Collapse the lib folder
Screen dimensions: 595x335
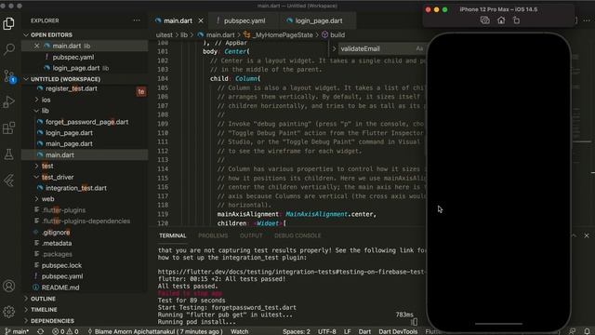46,111
